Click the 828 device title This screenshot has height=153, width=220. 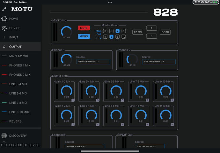tap(165, 12)
